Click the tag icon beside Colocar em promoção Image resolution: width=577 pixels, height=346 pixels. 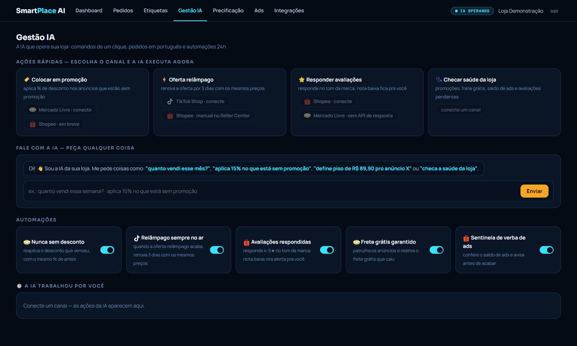click(x=27, y=80)
